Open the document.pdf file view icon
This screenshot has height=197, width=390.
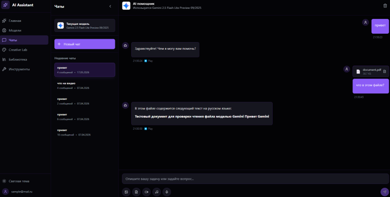click(x=385, y=71)
